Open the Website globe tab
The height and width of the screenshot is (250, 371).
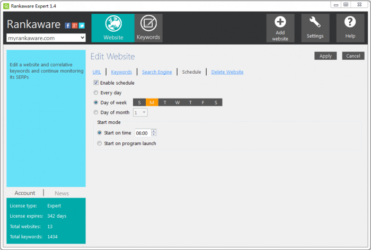tap(113, 28)
